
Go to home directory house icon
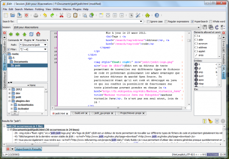(38, 34)
